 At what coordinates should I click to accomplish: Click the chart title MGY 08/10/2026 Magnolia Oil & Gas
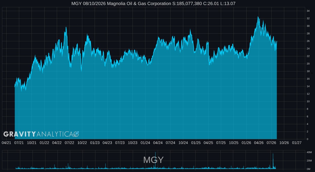tap(153, 4)
